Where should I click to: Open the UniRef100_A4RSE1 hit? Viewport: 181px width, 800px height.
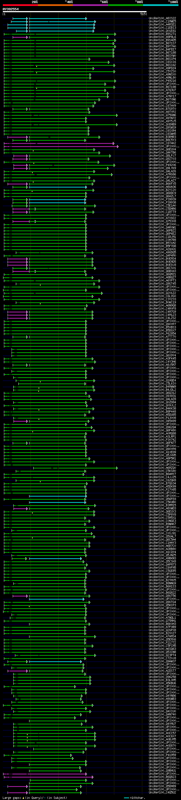point(162,24)
